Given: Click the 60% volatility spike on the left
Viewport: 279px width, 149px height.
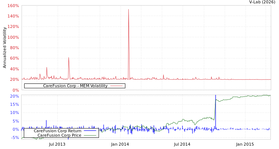Looking at the screenshot, I should click(x=68, y=58).
